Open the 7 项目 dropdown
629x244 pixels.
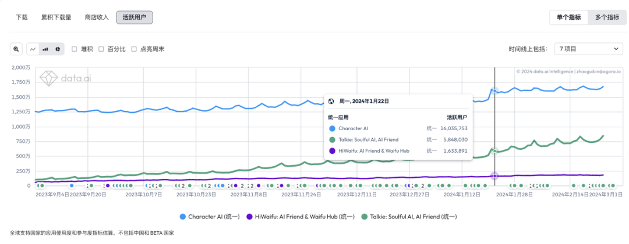pyautogui.click(x=588, y=49)
